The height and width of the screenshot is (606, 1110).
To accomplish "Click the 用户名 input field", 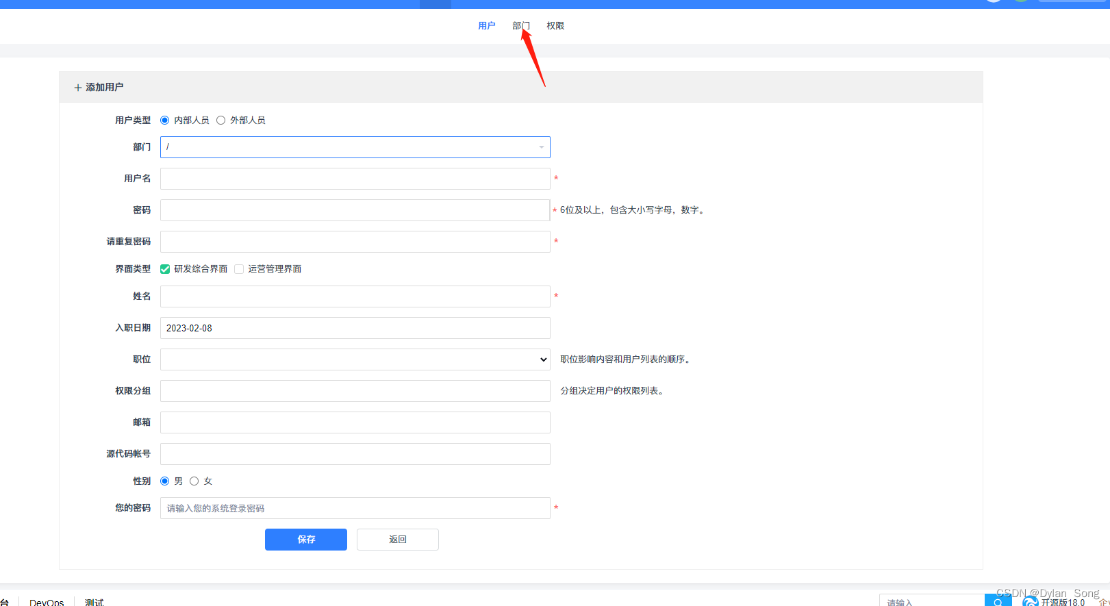I will (x=355, y=179).
